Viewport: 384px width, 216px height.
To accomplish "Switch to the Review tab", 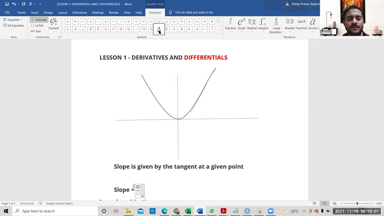I will (114, 12).
